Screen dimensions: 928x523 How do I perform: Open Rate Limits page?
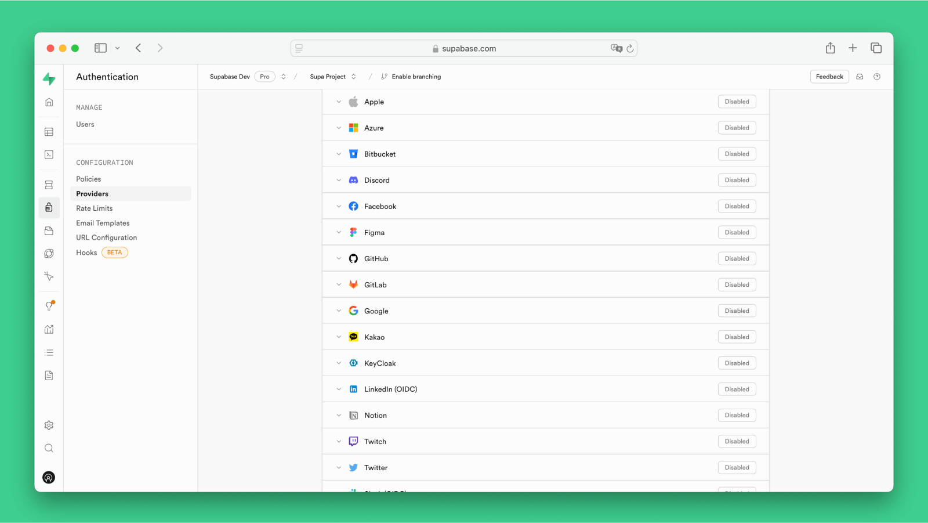pyautogui.click(x=95, y=208)
